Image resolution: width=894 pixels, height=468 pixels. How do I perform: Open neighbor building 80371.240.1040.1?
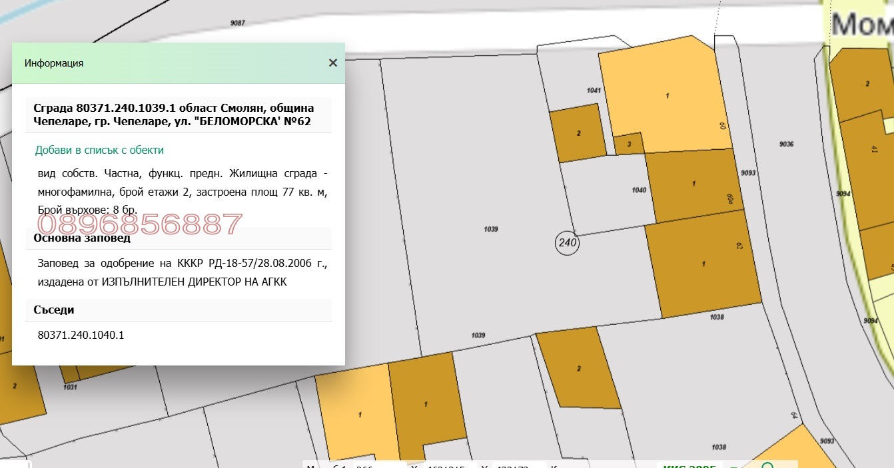pos(81,335)
